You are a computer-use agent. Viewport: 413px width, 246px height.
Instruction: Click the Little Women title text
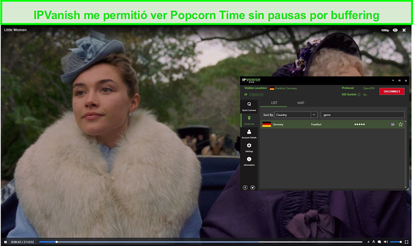pyautogui.click(x=15, y=30)
